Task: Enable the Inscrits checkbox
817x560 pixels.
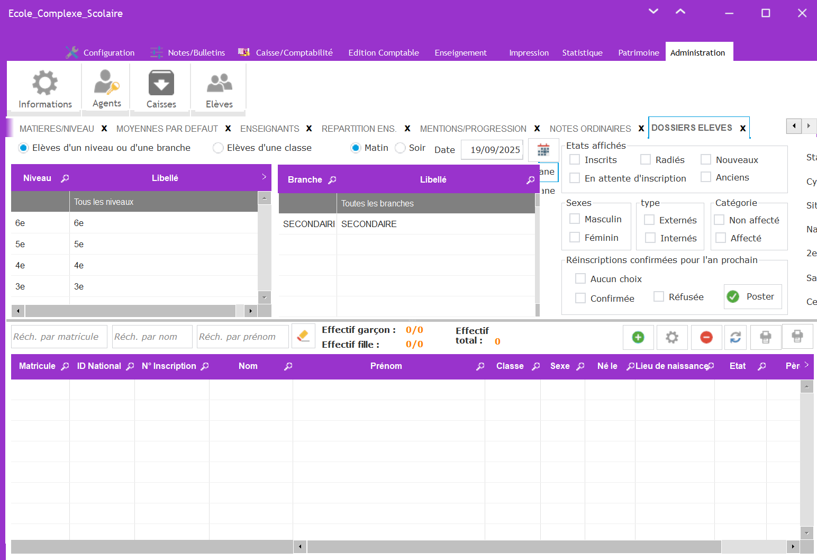Action: tap(575, 160)
